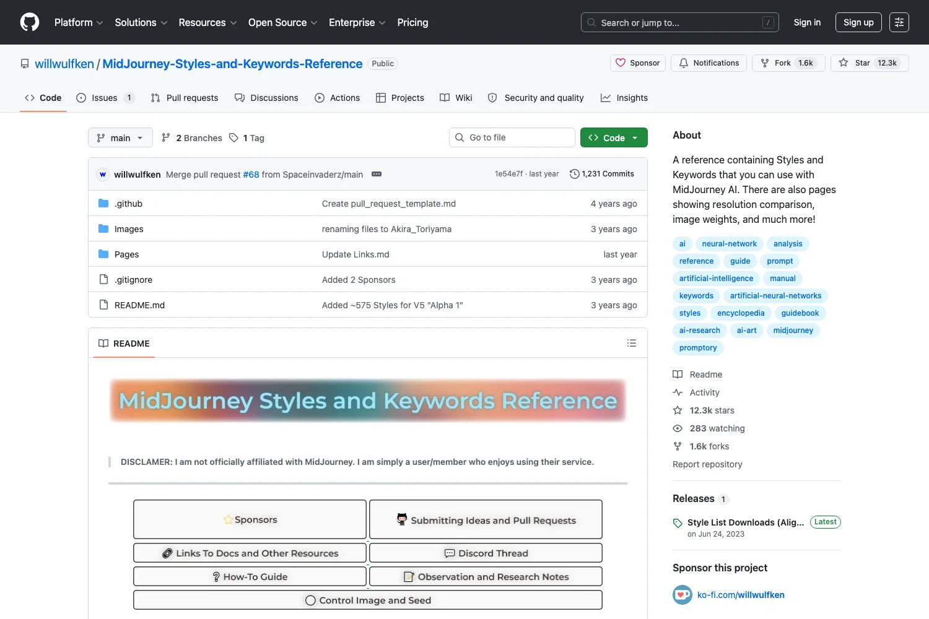Click the Report repository link

(x=707, y=464)
